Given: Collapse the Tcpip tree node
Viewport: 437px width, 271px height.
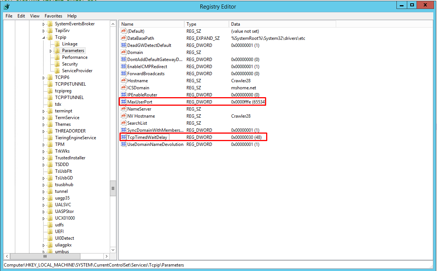Looking at the screenshot, I should point(44,38).
